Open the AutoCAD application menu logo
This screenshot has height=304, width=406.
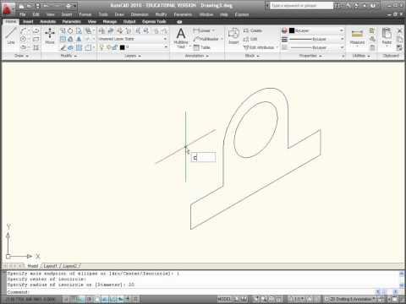tap(8, 8)
